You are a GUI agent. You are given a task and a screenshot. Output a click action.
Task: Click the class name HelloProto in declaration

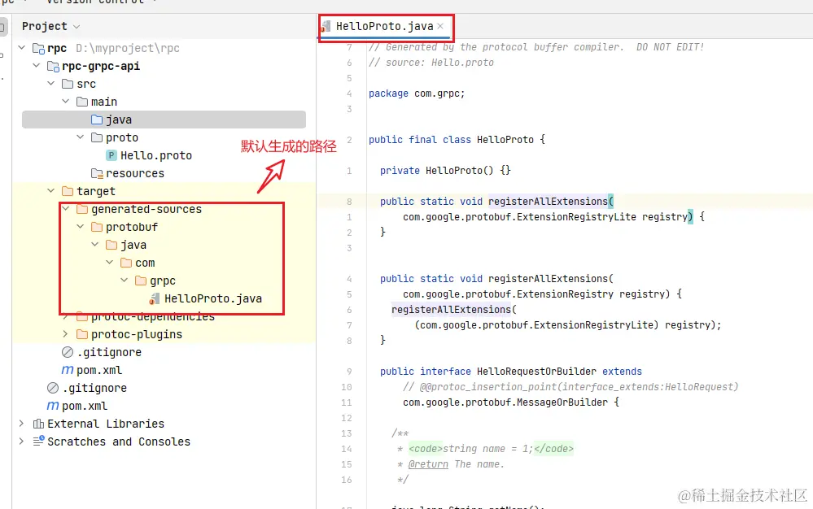point(505,140)
